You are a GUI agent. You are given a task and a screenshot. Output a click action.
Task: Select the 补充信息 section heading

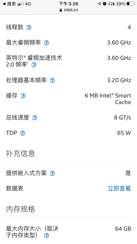[20, 153]
